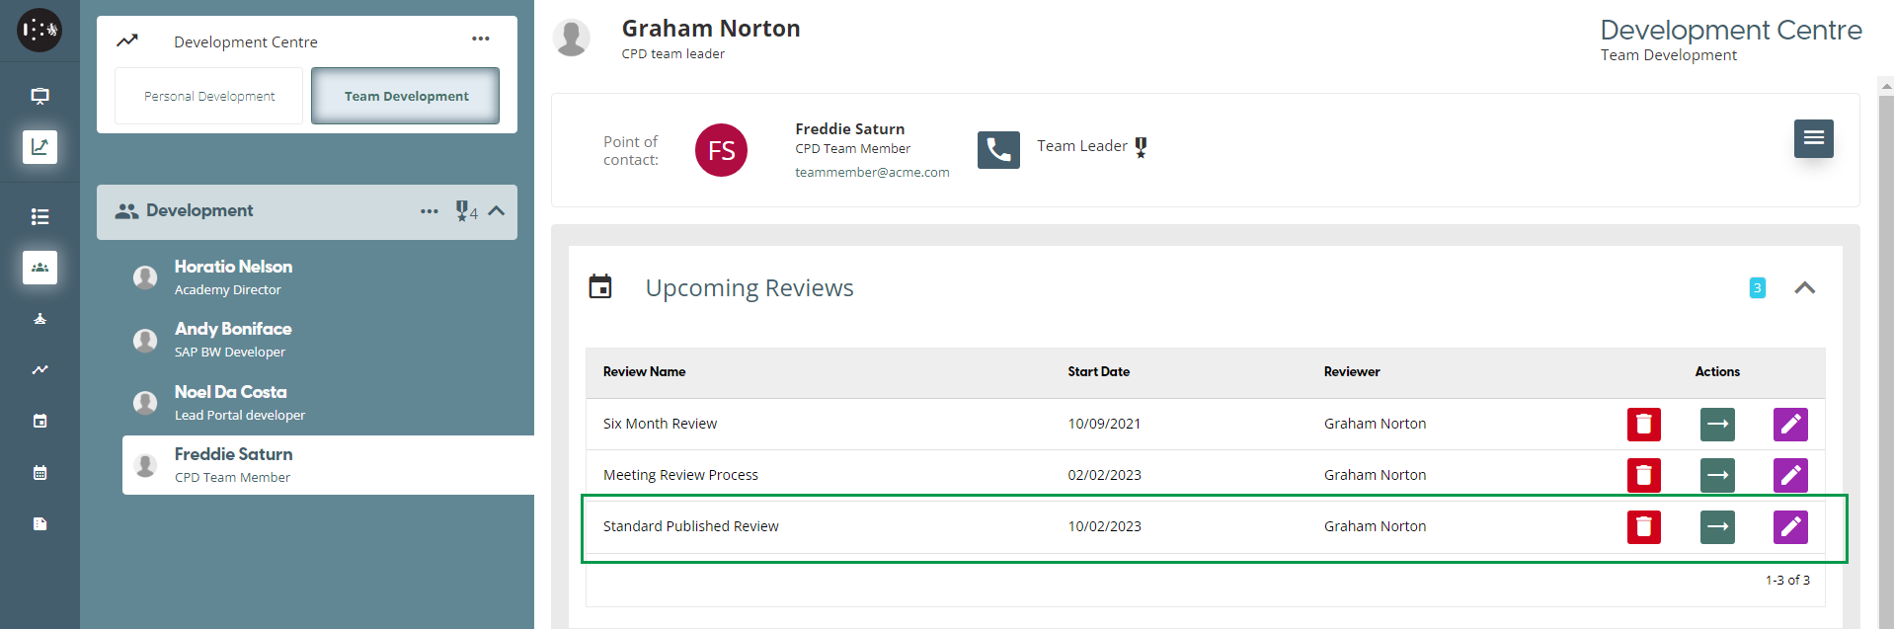Sort table by Start Date column header
Image resolution: width=1894 pixels, height=629 pixels.
(1098, 372)
